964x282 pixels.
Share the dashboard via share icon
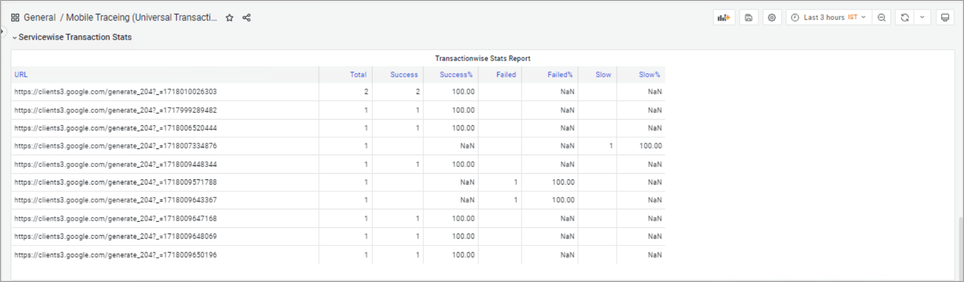(247, 18)
